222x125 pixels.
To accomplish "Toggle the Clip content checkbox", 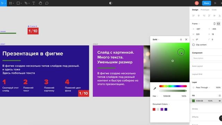I will [194, 45].
